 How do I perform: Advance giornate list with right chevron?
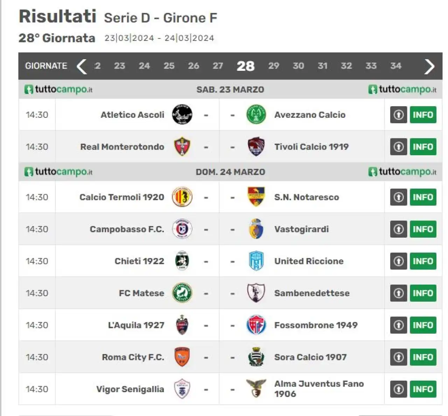(429, 66)
